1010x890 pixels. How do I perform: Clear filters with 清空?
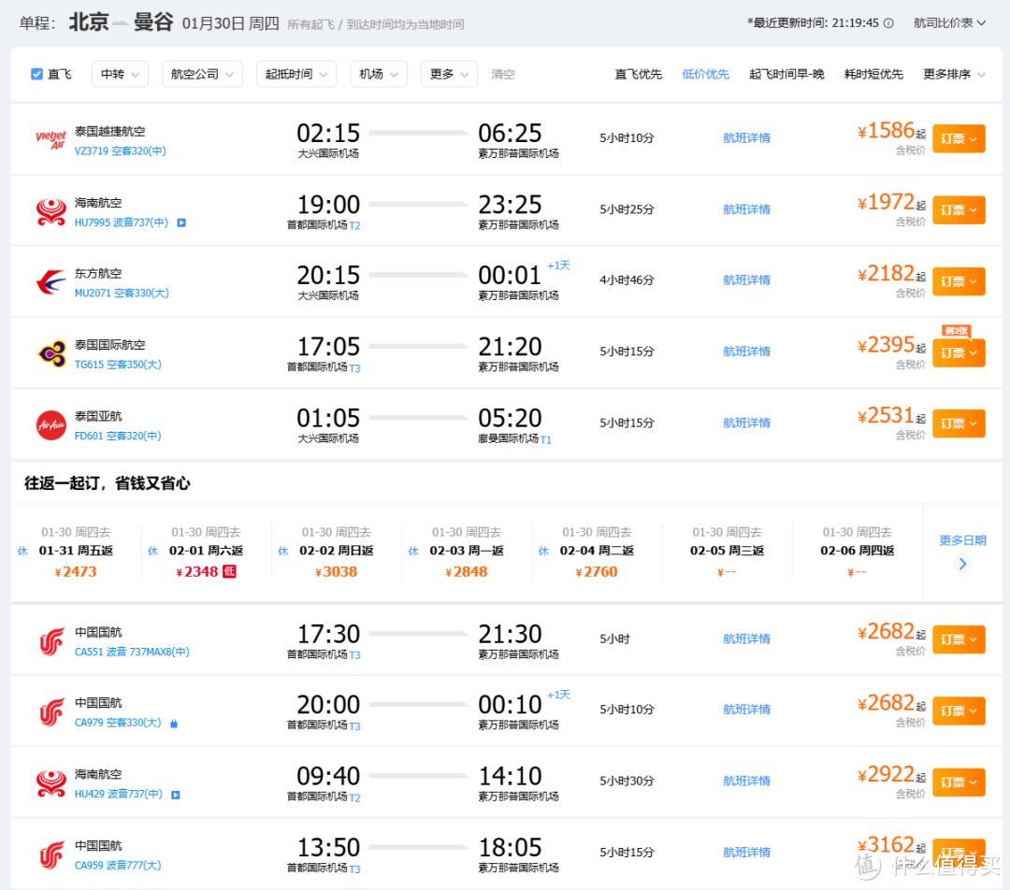tap(503, 74)
